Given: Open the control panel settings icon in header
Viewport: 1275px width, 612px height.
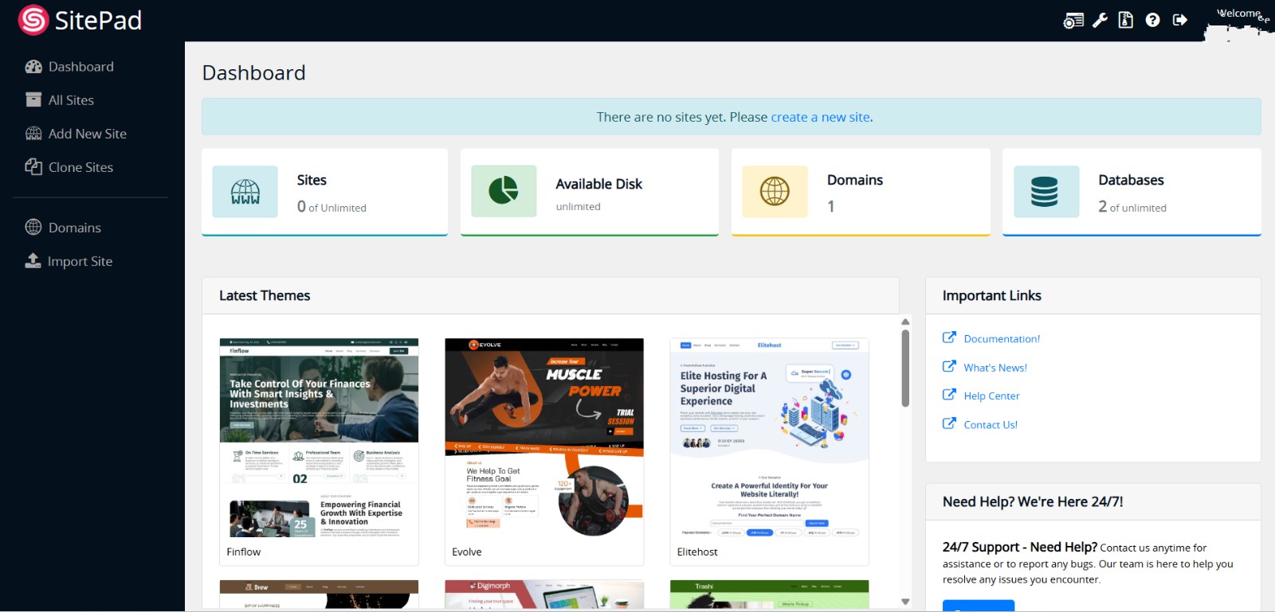Looking at the screenshot, I should (1073, 21).
